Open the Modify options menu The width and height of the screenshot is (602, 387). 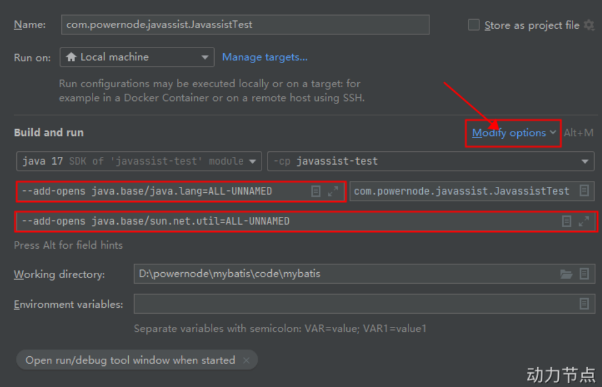click(x=514, y=133)
